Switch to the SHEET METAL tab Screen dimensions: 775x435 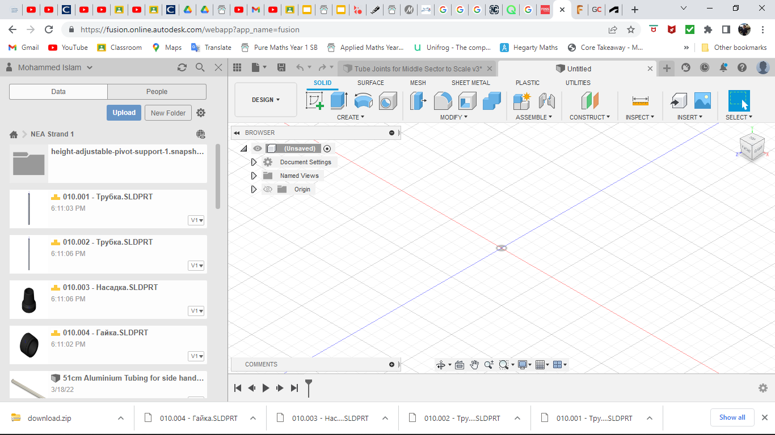click(470, 82)
